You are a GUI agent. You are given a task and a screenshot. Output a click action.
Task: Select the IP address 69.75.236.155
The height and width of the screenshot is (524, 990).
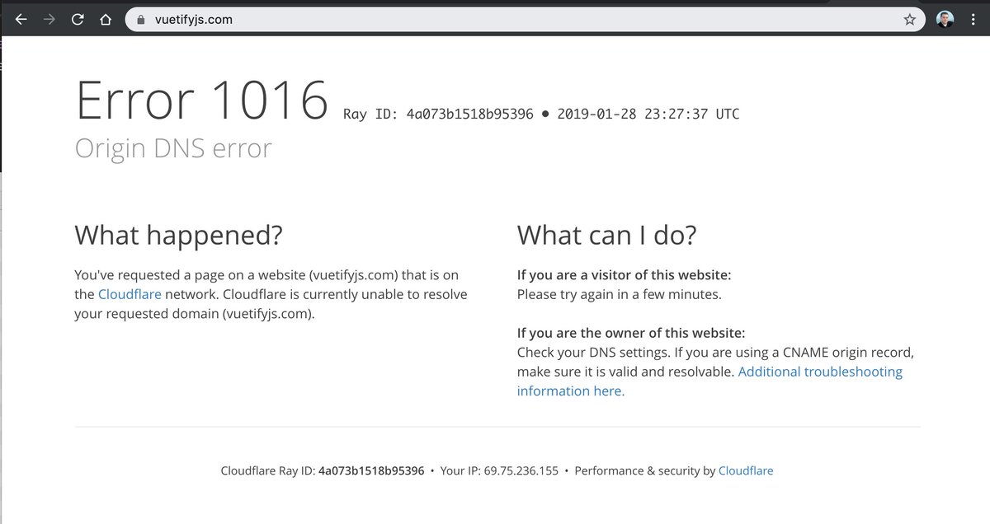[x=521, y=471]
